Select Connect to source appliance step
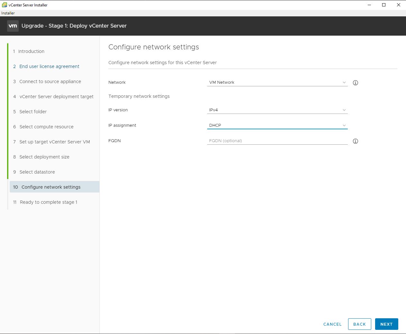Image resolution: width=406 pixels, height=334 pixels. tap(47, 81)
